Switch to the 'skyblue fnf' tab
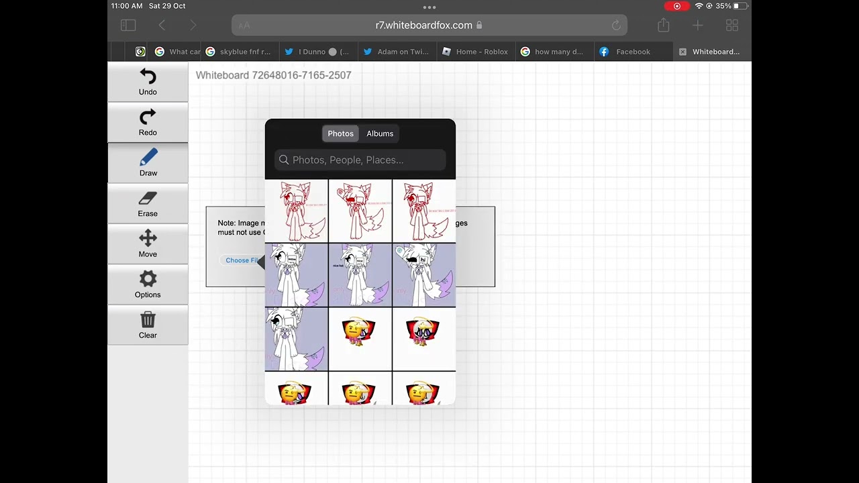This screenshot has height=483, width=859. point(239,52)
